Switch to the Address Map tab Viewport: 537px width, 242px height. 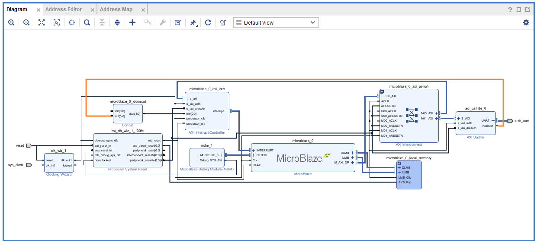pos(116,9)
